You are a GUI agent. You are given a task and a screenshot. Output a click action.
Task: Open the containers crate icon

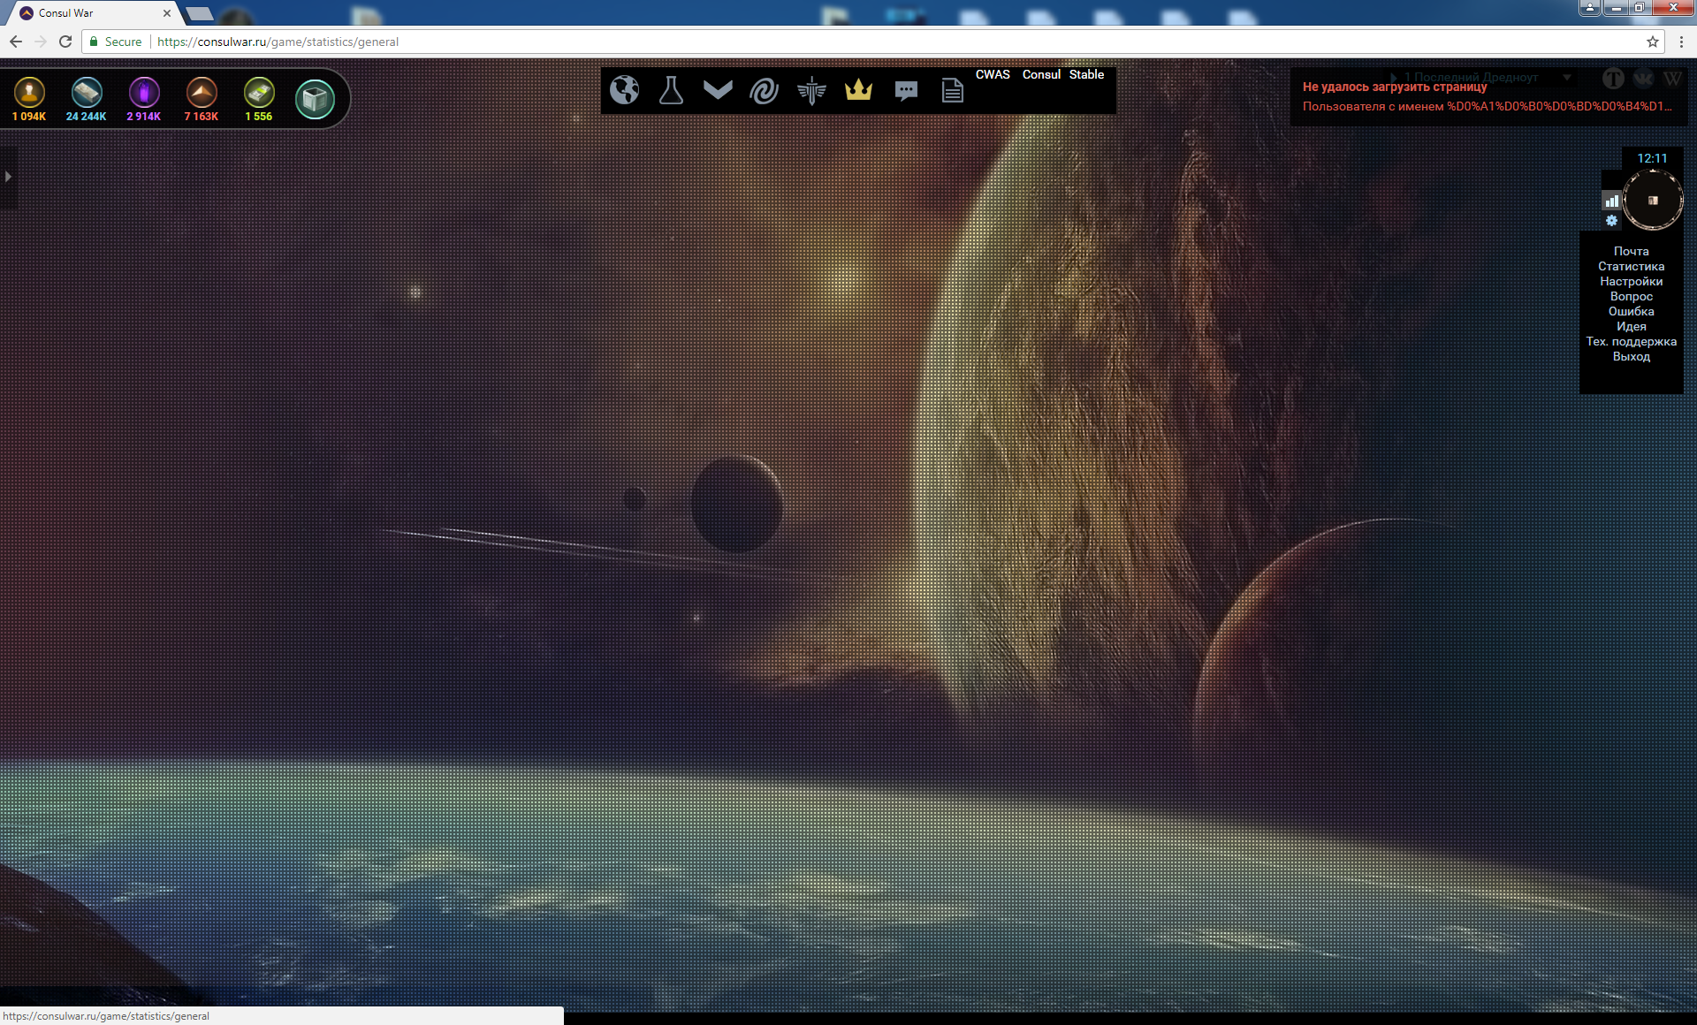click(x=315, y=99)
